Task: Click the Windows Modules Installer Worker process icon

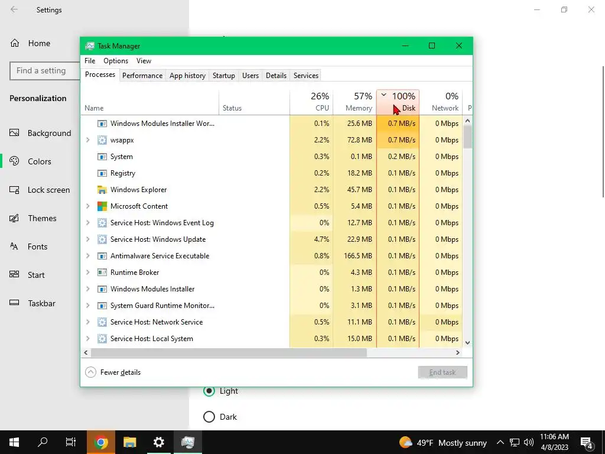Action: (x=102, y=124)
